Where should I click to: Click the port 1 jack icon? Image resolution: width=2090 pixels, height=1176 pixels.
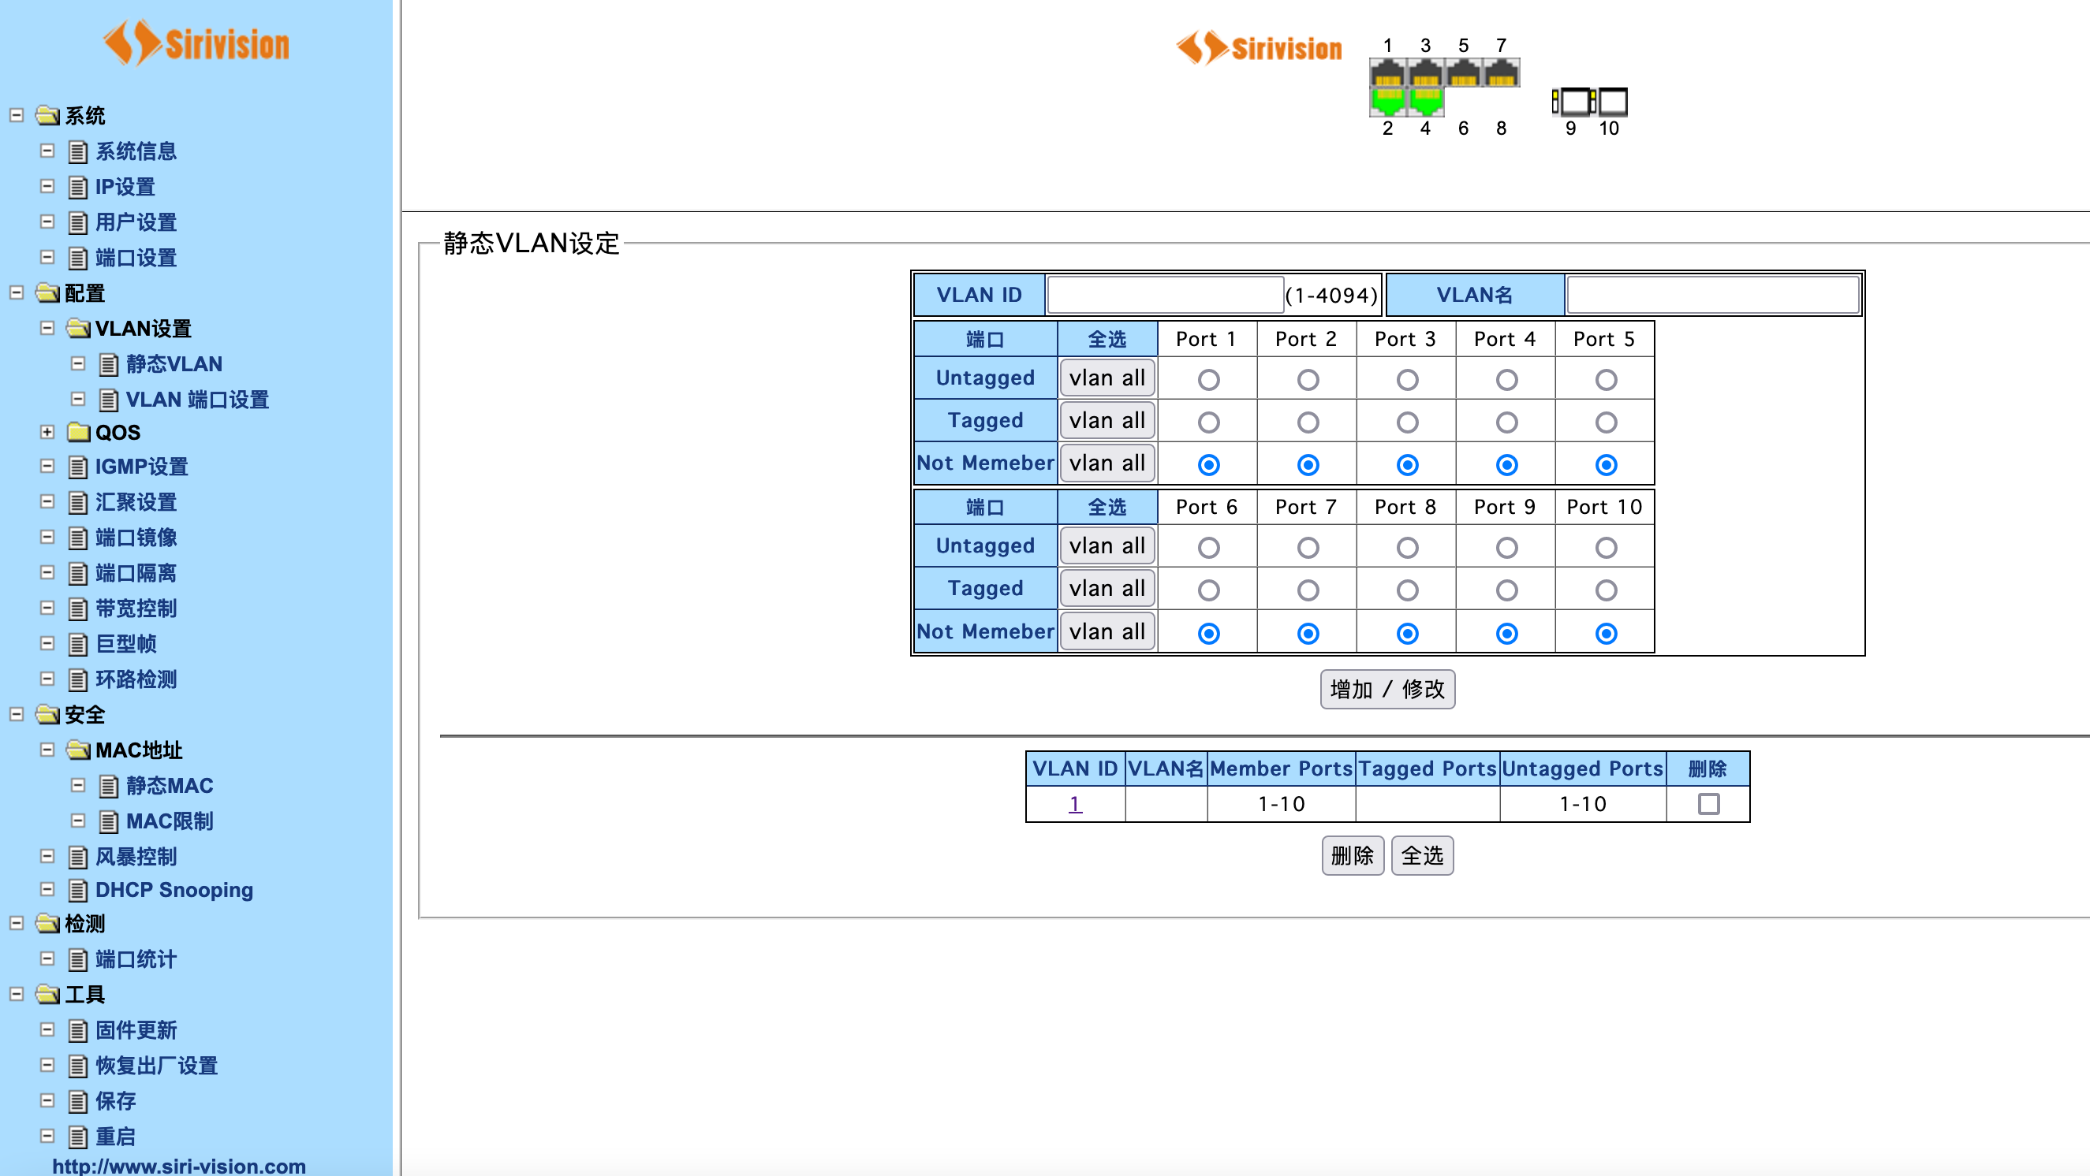click(1388, 73)
